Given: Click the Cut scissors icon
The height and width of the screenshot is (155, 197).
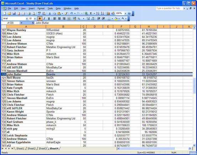Looking at the screenshot, I should pyautogui.click(x=50, y=14).
